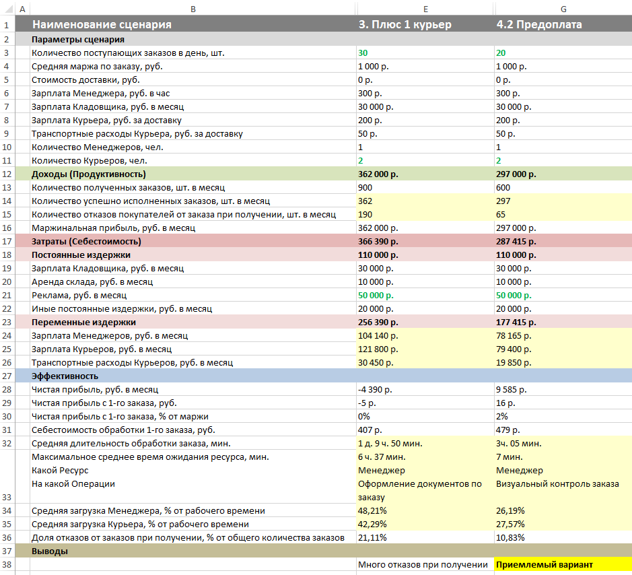This screenshot has height=575, width=632.
Task: Select variable costs 256 390 р.
Action: [x=378, y=323]
